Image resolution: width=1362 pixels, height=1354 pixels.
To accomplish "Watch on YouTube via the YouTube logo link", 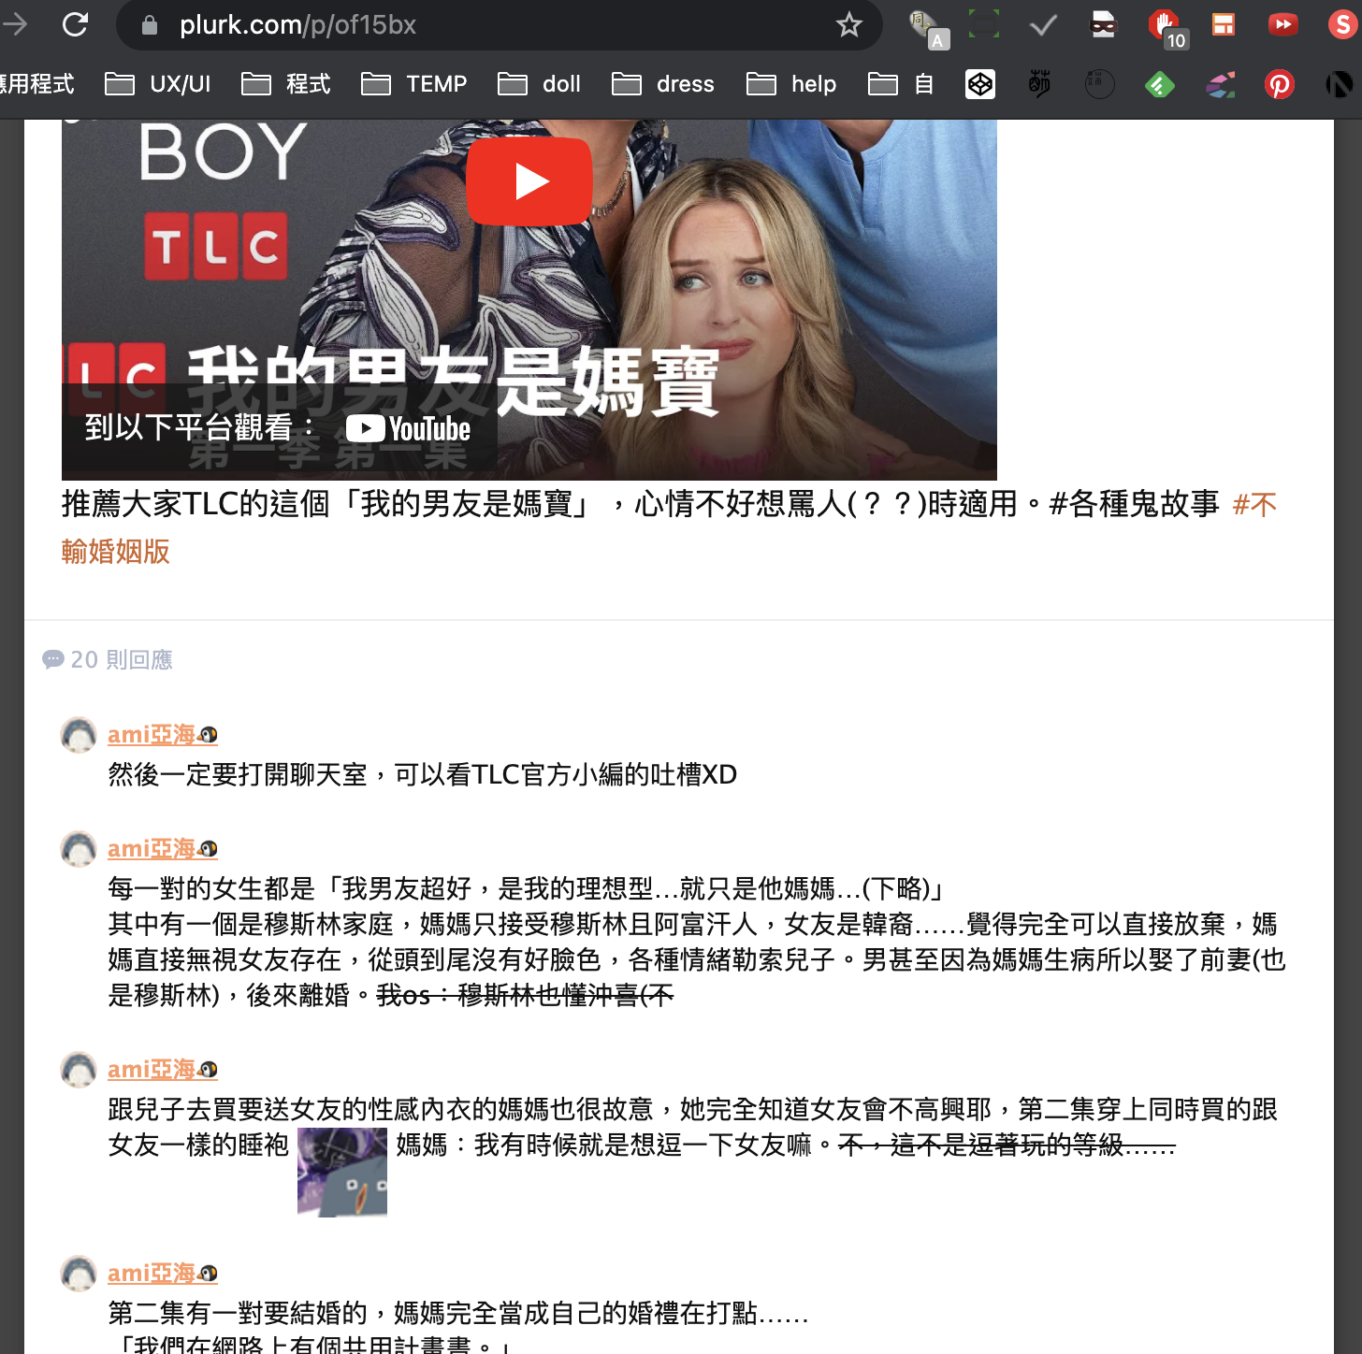I will click(409, 429).
